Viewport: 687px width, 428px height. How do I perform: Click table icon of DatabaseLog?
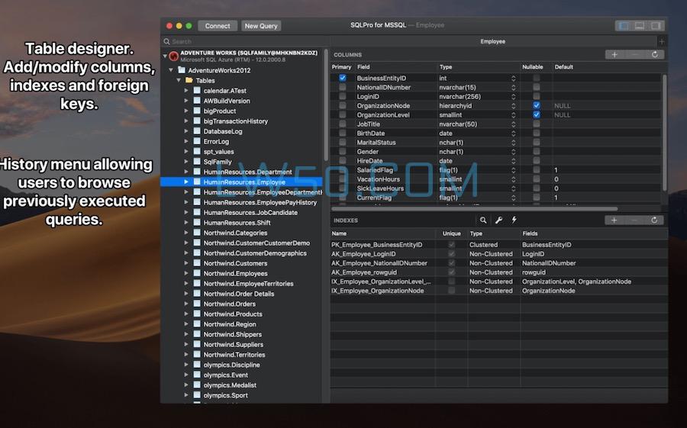[x=197, y=131]
